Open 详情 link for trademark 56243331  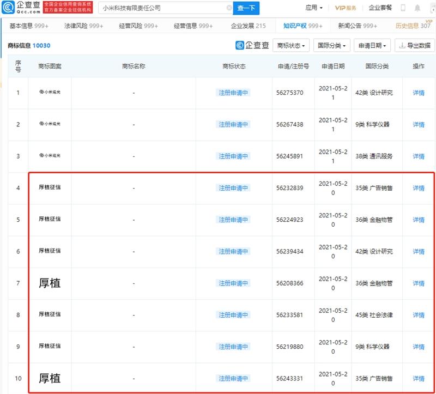click(x=418, y=378)
